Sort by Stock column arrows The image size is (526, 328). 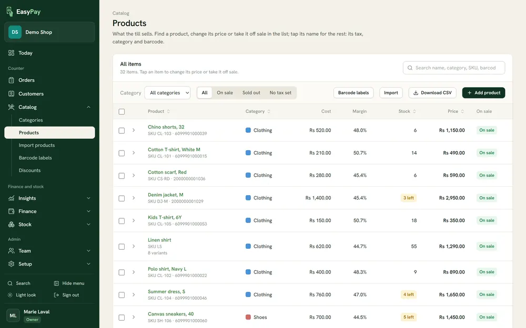(x=414, y=111)
